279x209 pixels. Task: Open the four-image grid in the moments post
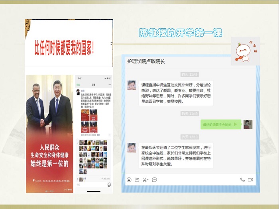point(89,121)
